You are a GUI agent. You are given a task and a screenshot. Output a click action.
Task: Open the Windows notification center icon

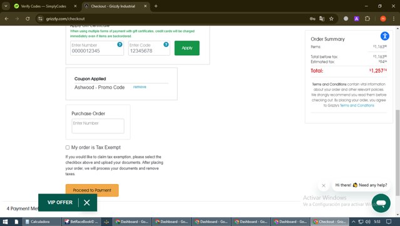tap(389, 222)
